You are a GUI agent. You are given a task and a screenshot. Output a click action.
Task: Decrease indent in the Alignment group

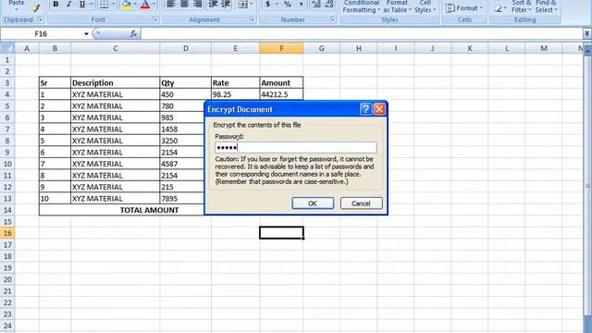tap(213, 4)
